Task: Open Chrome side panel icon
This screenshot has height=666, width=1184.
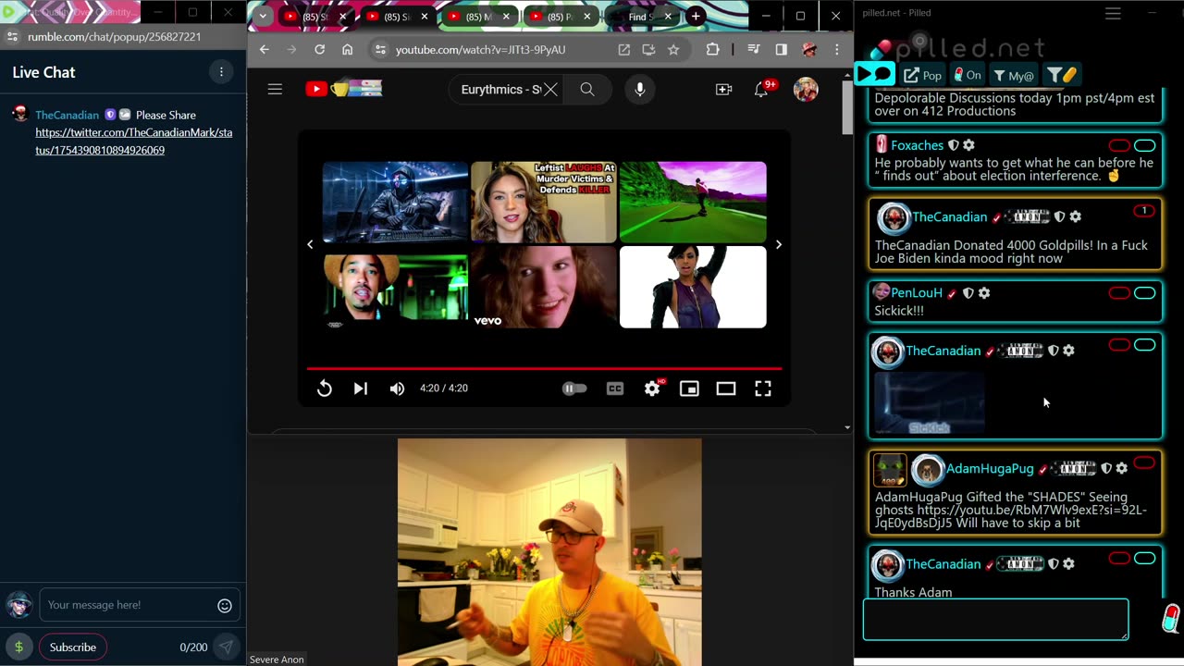Action: tap(781, 49)
